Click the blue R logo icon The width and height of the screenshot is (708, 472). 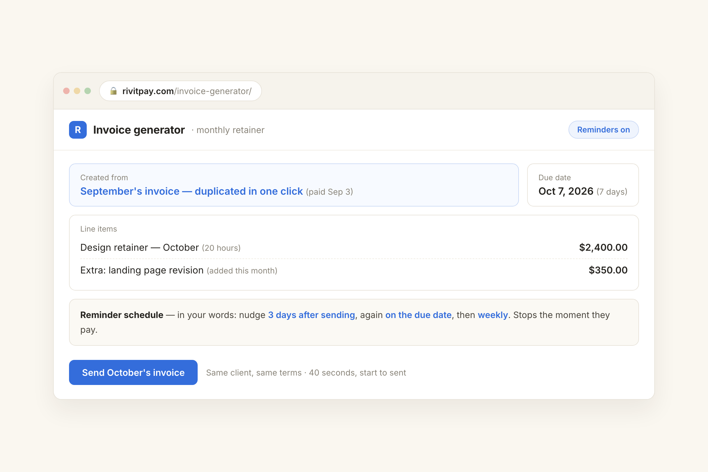tap(78, 130)
